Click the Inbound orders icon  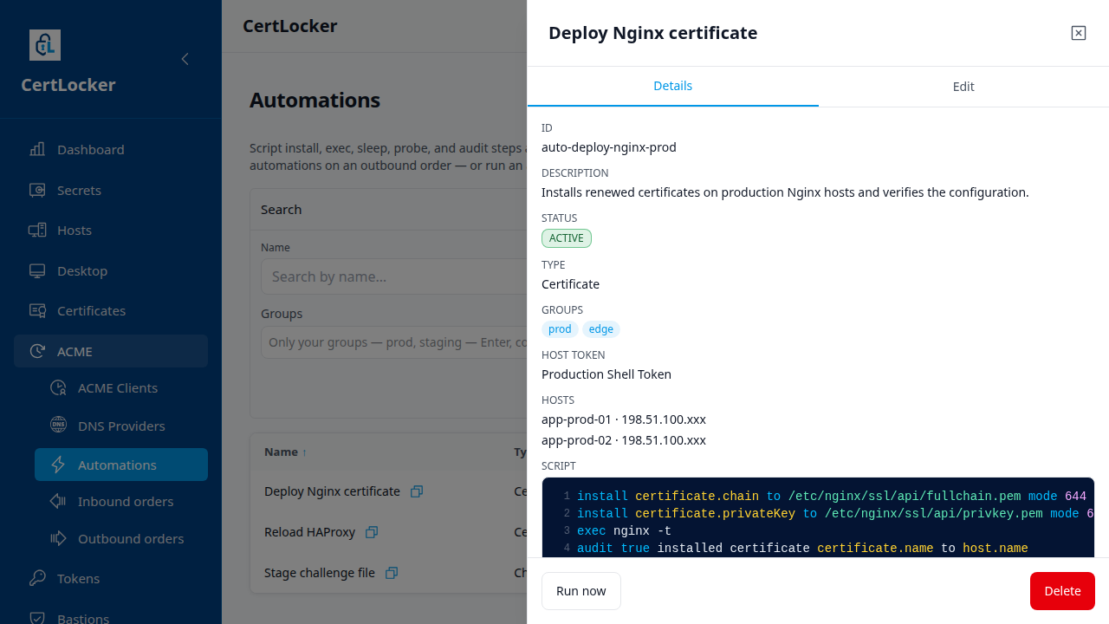[x=58, y=501]
